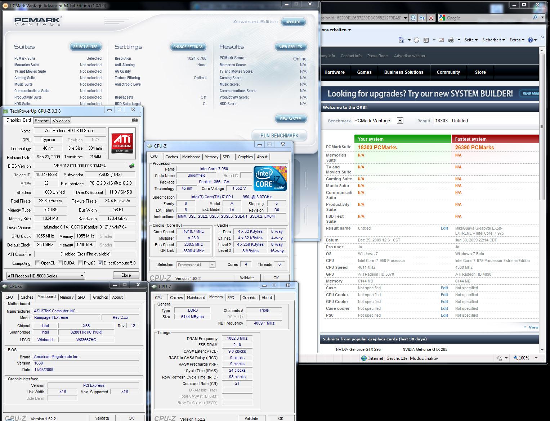Open the Benchmark PCMark Vantage dropdown
The width and height of the screenshot is (550, 421).
378,121
